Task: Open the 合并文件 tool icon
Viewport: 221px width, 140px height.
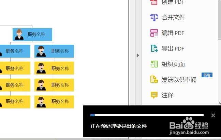Action: (x=154, y=18)
